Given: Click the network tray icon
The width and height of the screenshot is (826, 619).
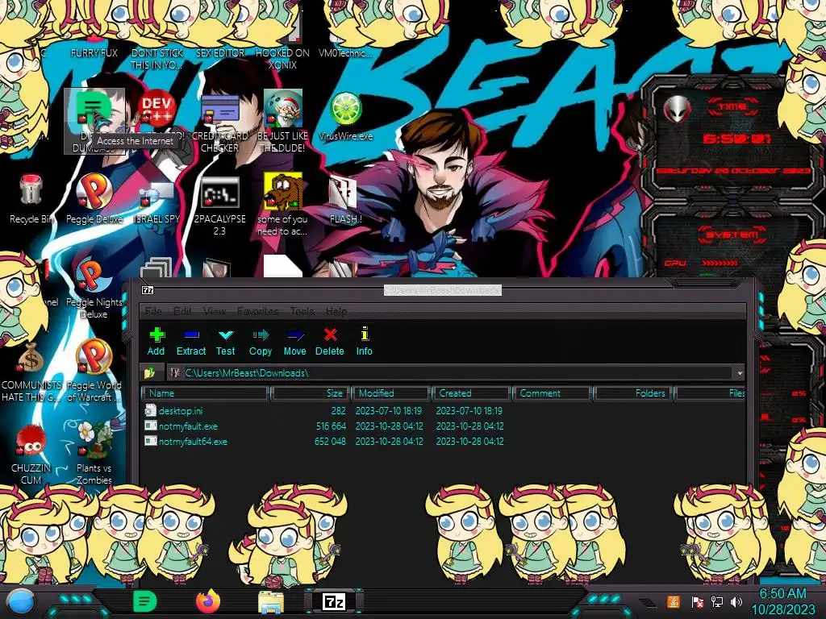Looking at the screenshot, I should (x=717, y=601).
